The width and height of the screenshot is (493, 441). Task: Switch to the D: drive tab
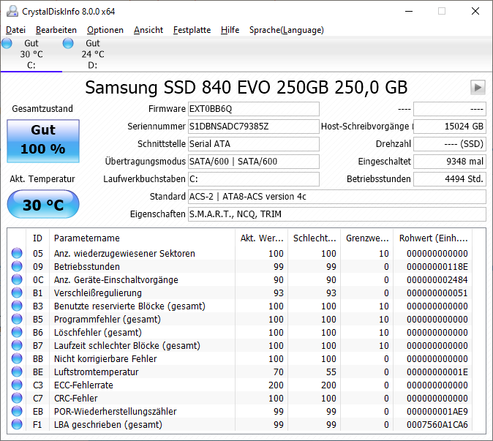(x=93, y=54)
